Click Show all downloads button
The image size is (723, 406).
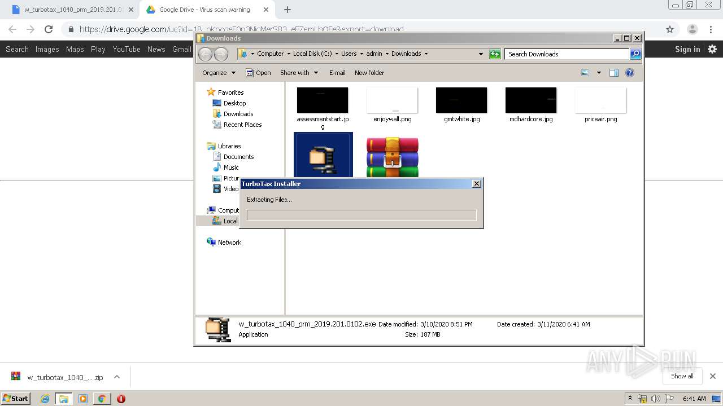682,376
